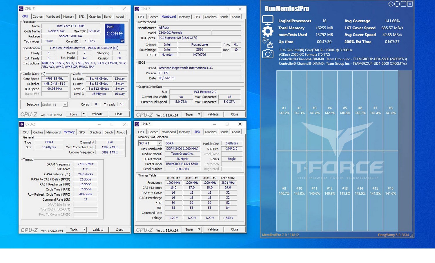Click the BIOS Version value T0.17Z
This screenshot has height=263, width=435.
200,73
